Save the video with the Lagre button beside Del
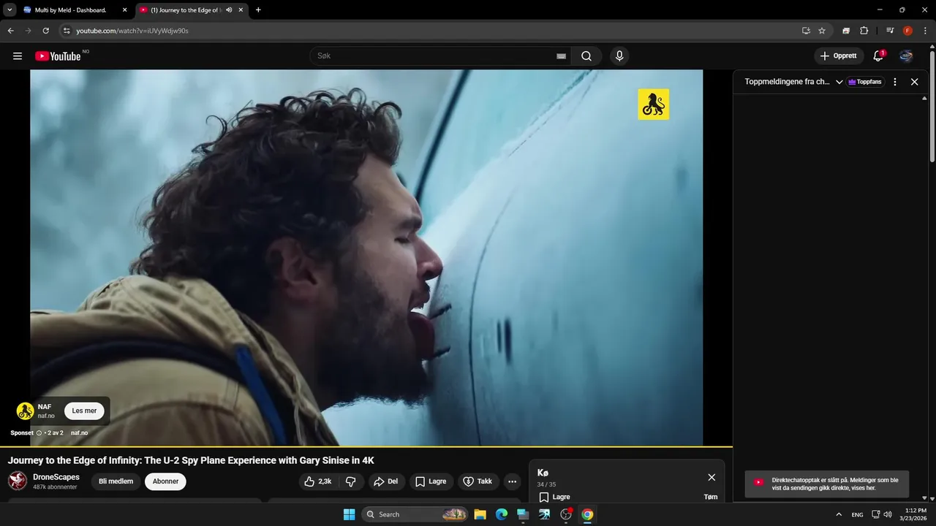The height and width of the screenshot is (526, 936). click(431, 481)
